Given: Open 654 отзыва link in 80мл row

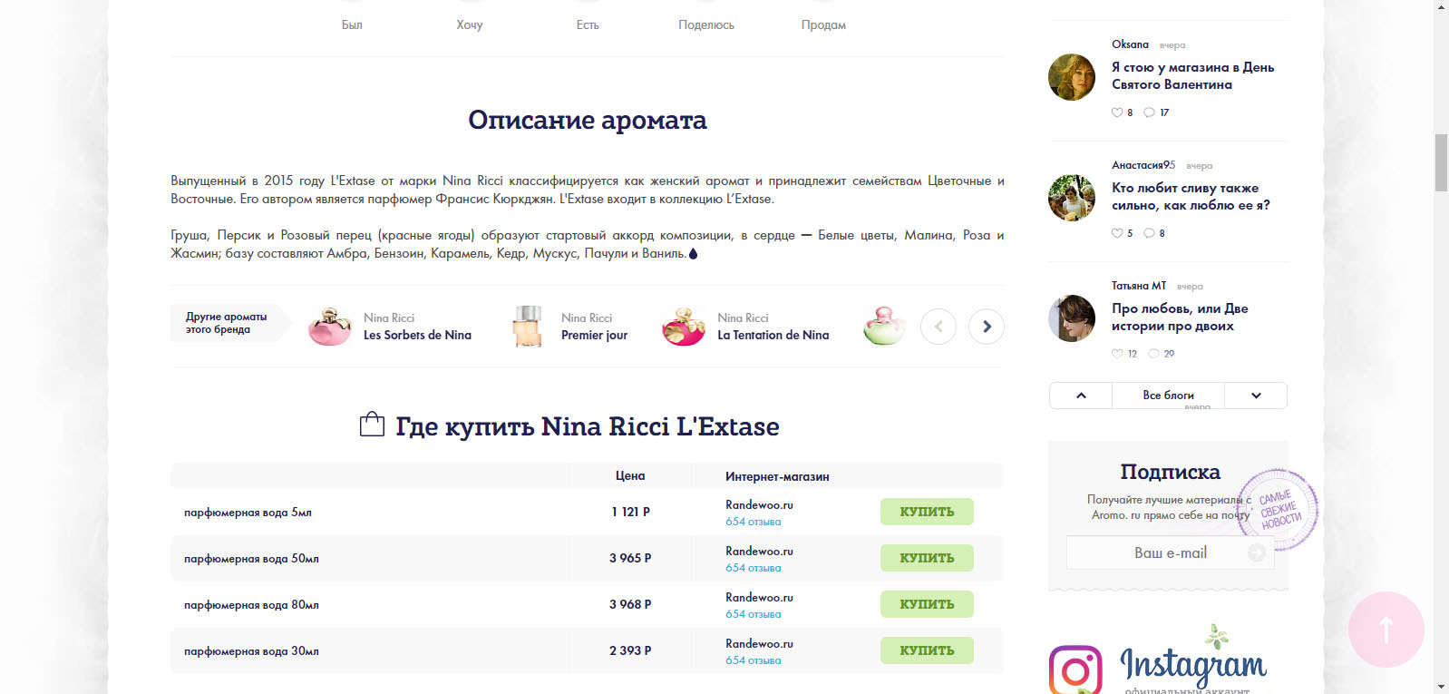Looking at the screenshot, I should [x=753, y=614].
